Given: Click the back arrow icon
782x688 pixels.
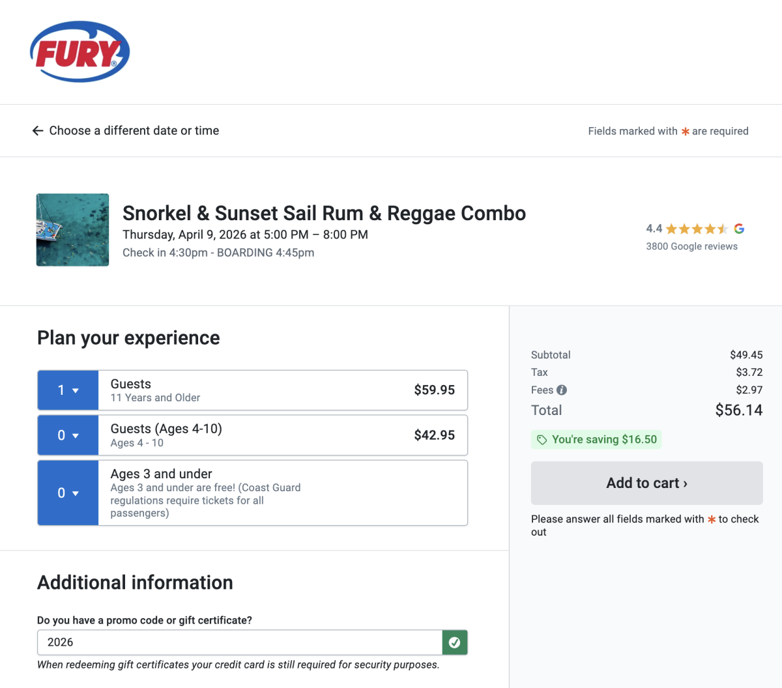Looking at the screenshot, I should coord(38,131).
